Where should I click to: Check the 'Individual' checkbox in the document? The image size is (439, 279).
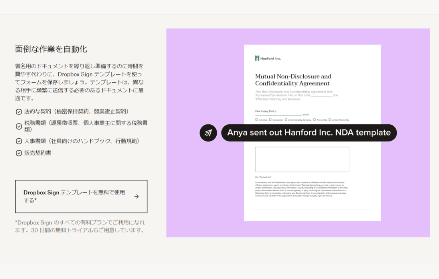click(x=257, y=120)
